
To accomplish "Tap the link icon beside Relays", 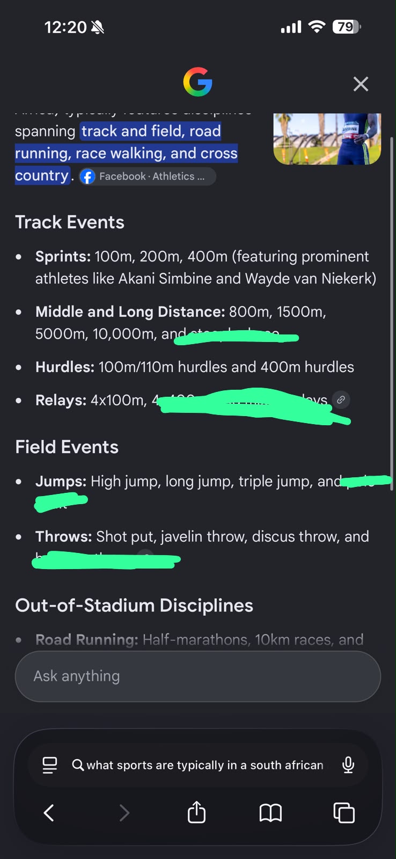I will click(341, 399).
